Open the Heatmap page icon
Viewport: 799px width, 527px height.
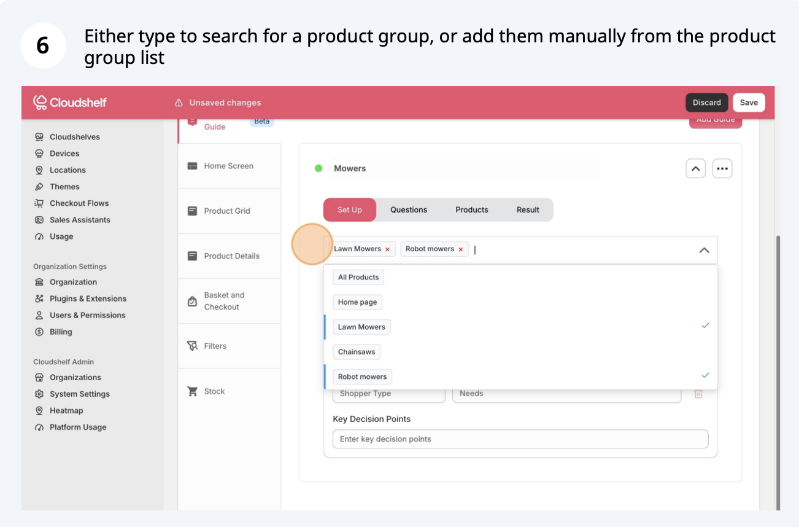click(39, 410)
